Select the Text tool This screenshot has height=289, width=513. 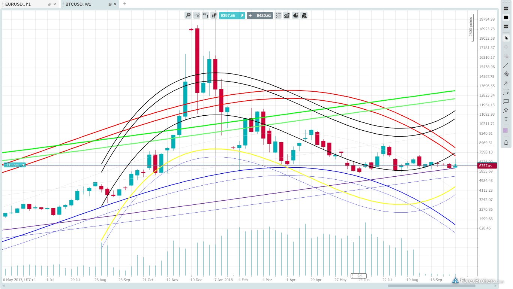coord(506,119)
